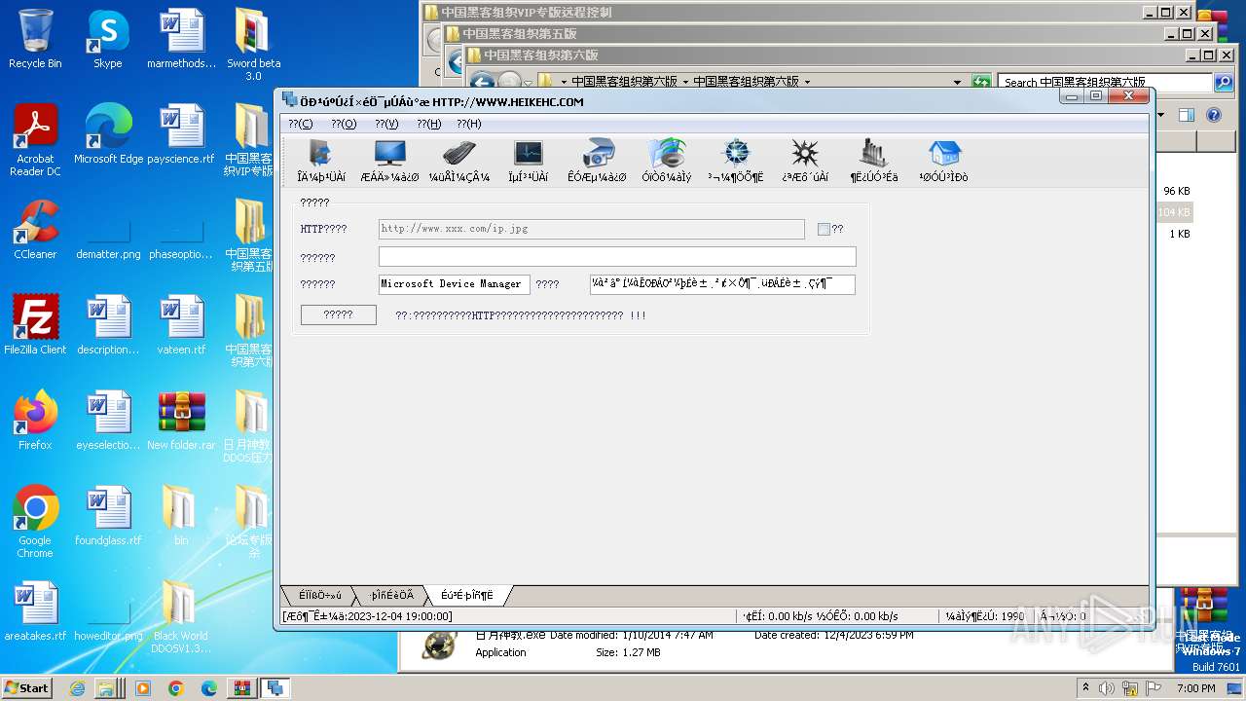Click the magnifier search icon in Explorer
This screenshot has width=1246, height=701.
1223,83
